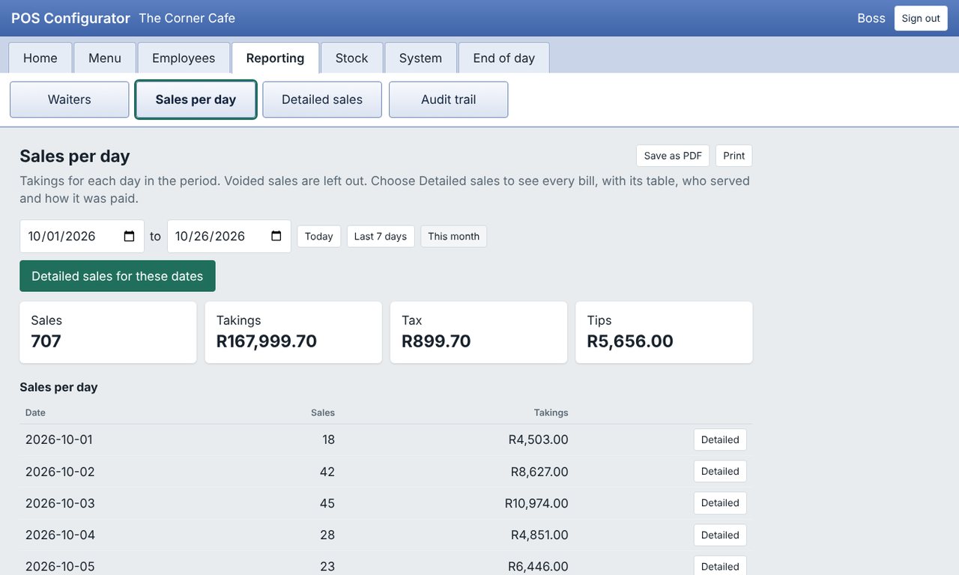Click the takings value R8,627.00
959x575 pixels.
coord(539,472)
